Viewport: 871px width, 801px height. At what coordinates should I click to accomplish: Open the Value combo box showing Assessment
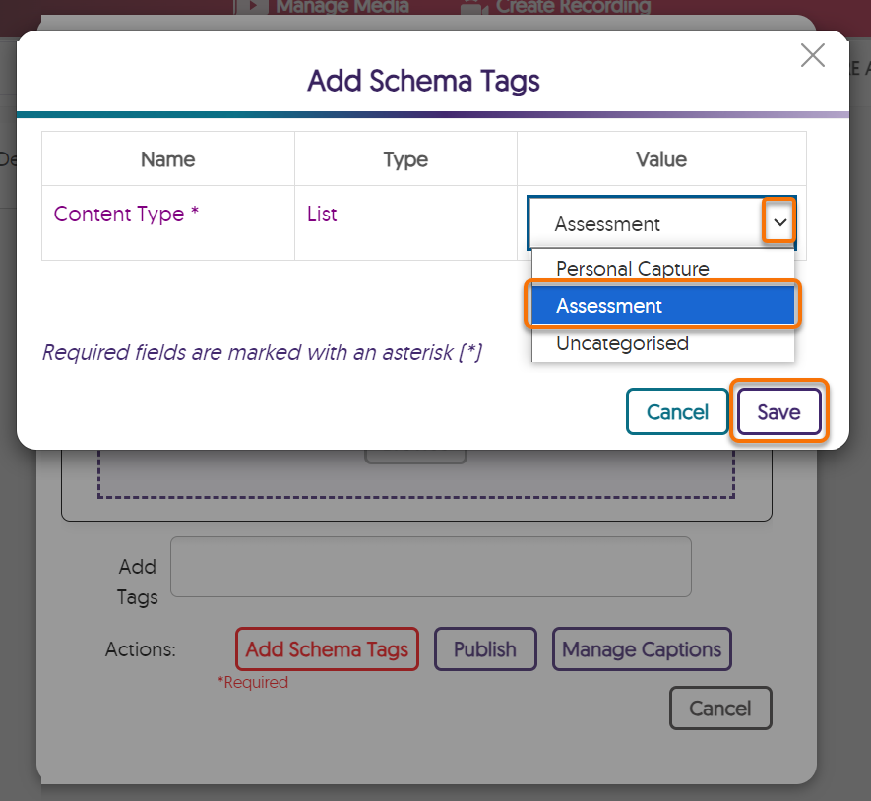(x=648, y=224)
